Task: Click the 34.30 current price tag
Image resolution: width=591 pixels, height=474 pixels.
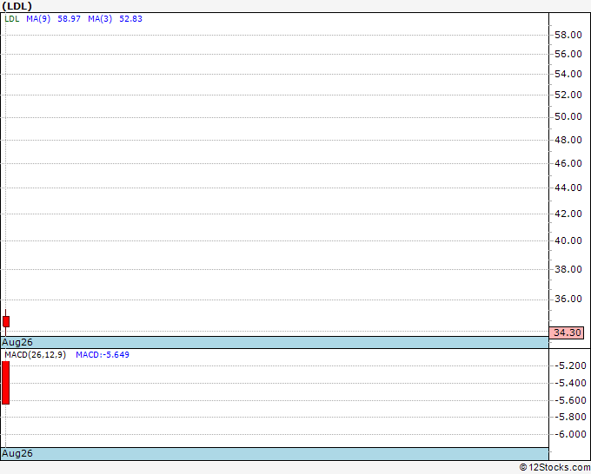Action: click(567, 332)
